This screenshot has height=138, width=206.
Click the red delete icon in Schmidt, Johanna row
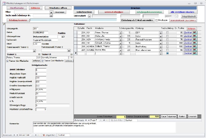195,43
